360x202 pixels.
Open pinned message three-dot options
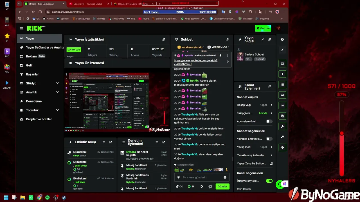pyautogui.click(x=228, y=56)
